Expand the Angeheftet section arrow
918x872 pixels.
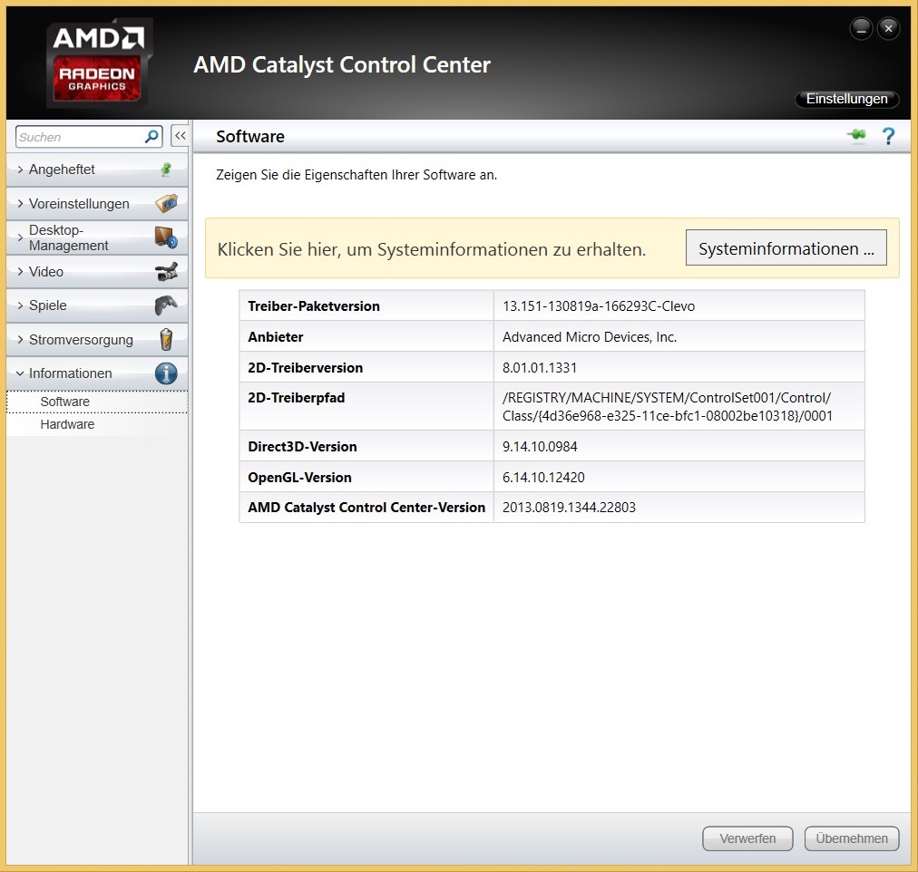point(21,170)
